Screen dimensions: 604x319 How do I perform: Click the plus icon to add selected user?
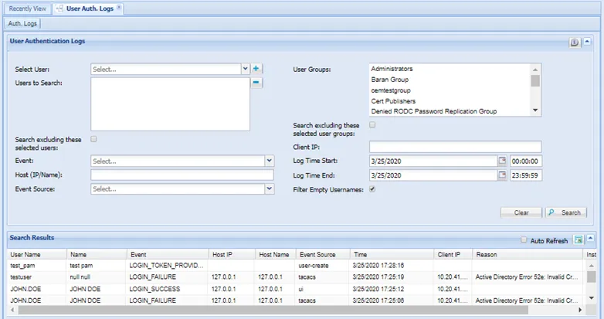[x=256, y=69]
